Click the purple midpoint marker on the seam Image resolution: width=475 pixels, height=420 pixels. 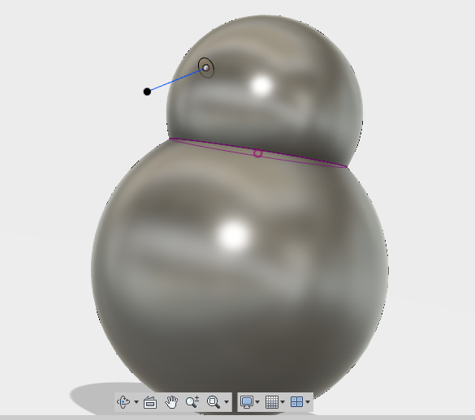[x=257, y=153]
